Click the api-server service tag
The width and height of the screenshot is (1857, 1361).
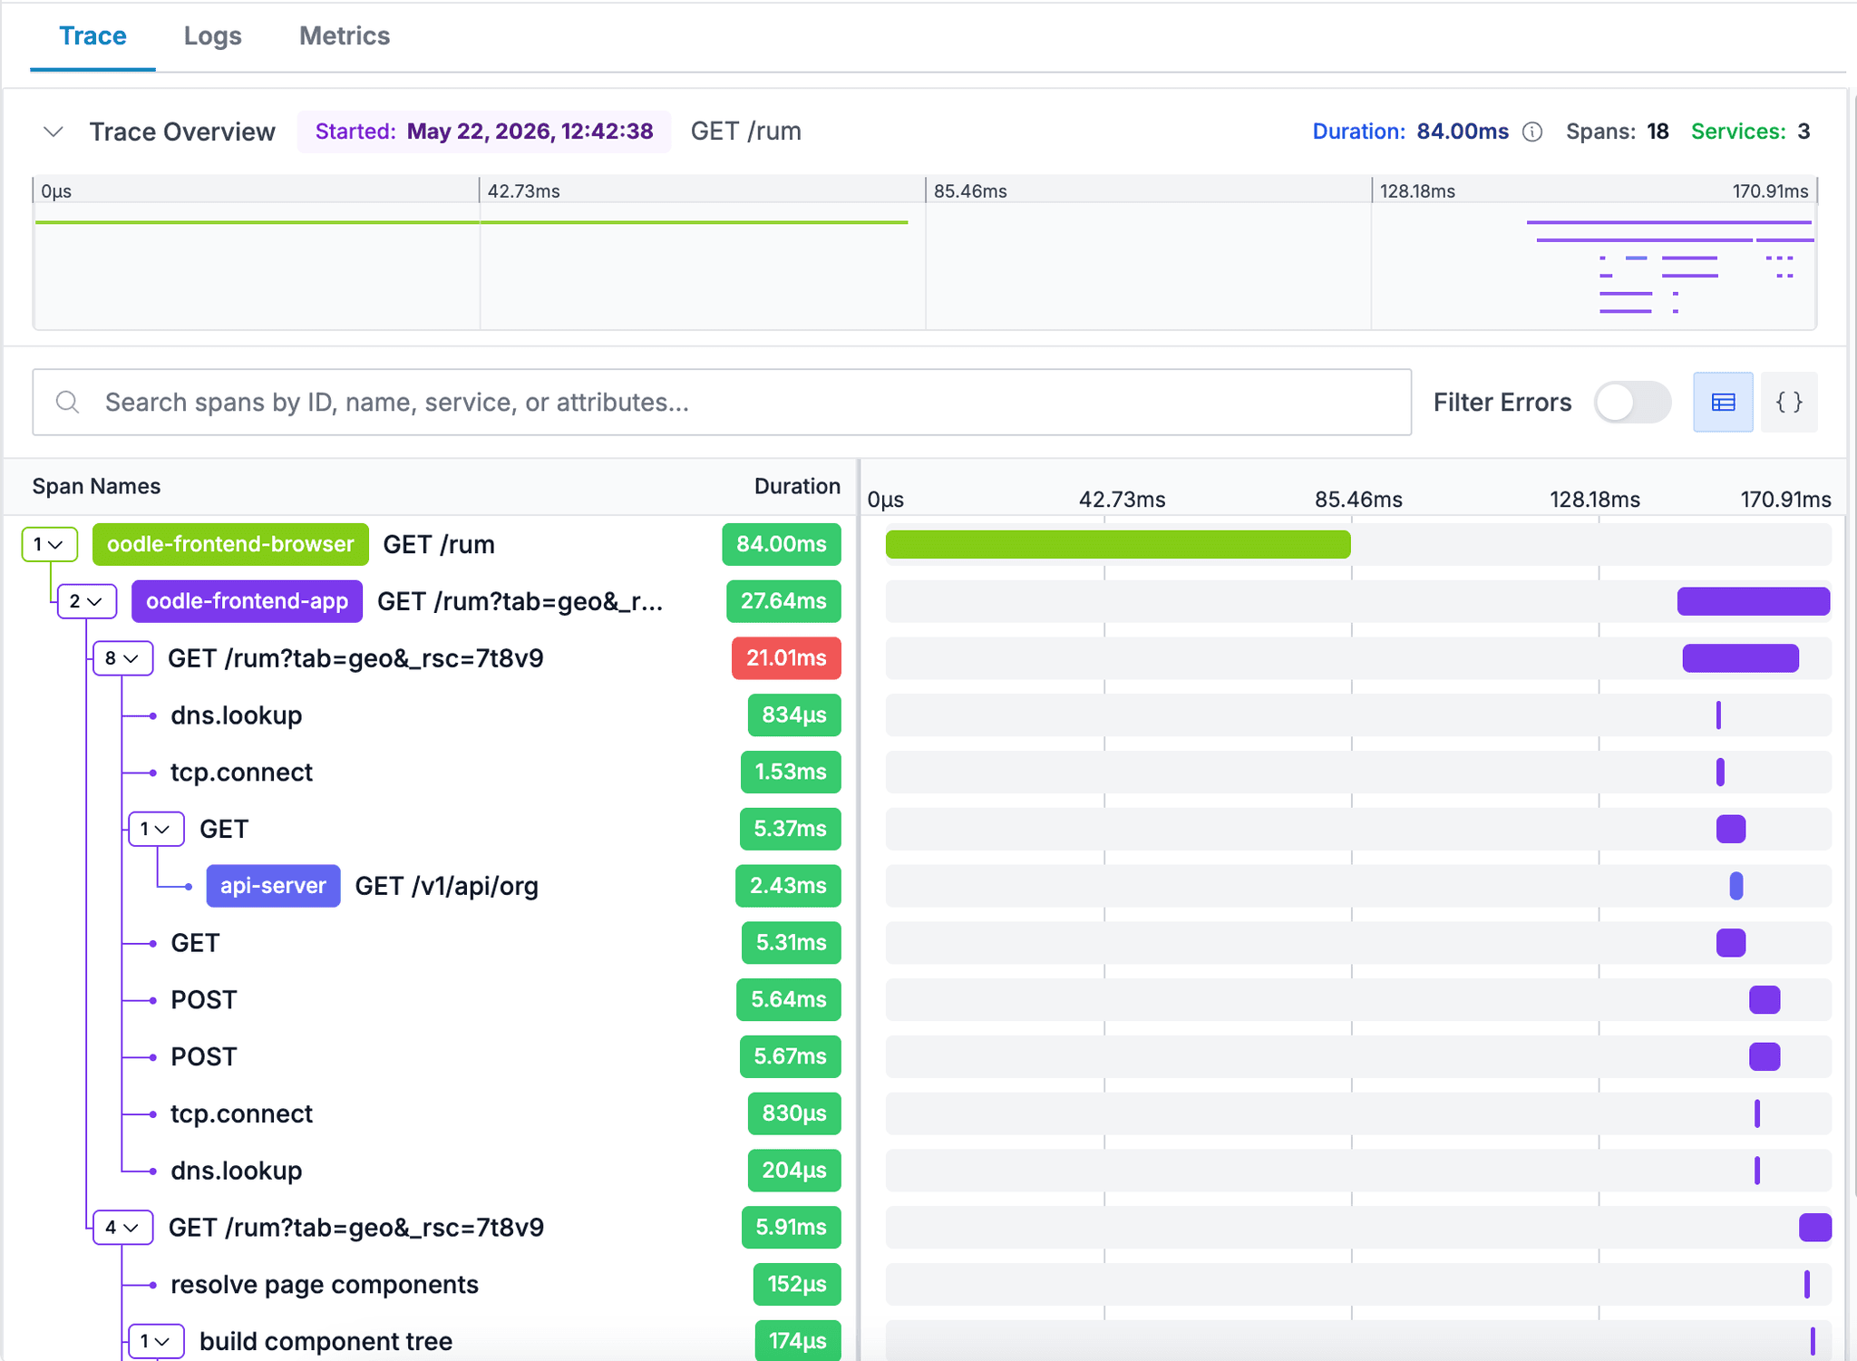point(273,886)
